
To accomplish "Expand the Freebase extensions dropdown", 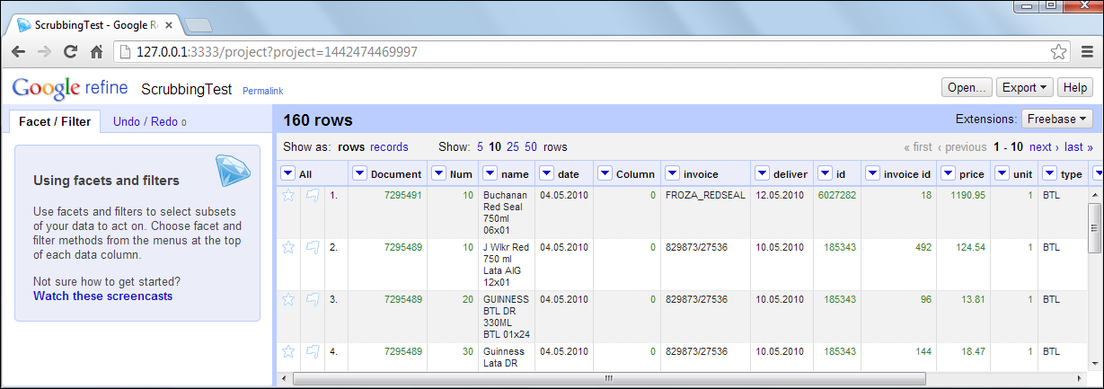I will click(1056, 119).
